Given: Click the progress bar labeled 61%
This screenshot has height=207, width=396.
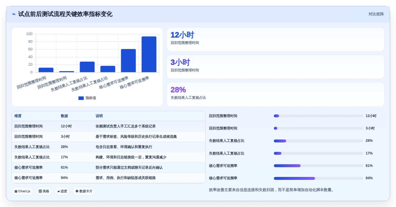Looking at the screenshot, I should (319, 166).
